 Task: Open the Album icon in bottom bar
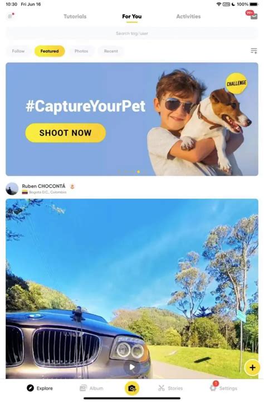(x=83, y=388)
